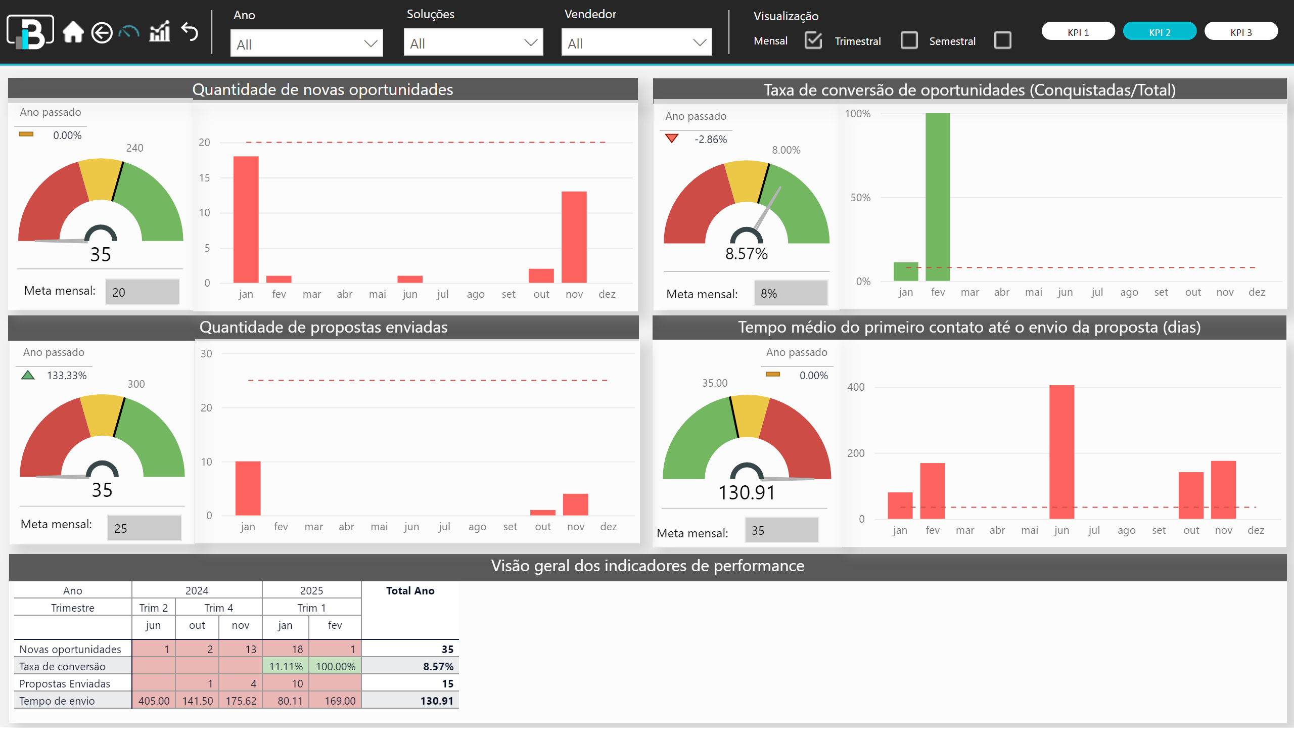Open the speedometer gauge page icon
This screenshot has width=1294, height=738.
129,32
